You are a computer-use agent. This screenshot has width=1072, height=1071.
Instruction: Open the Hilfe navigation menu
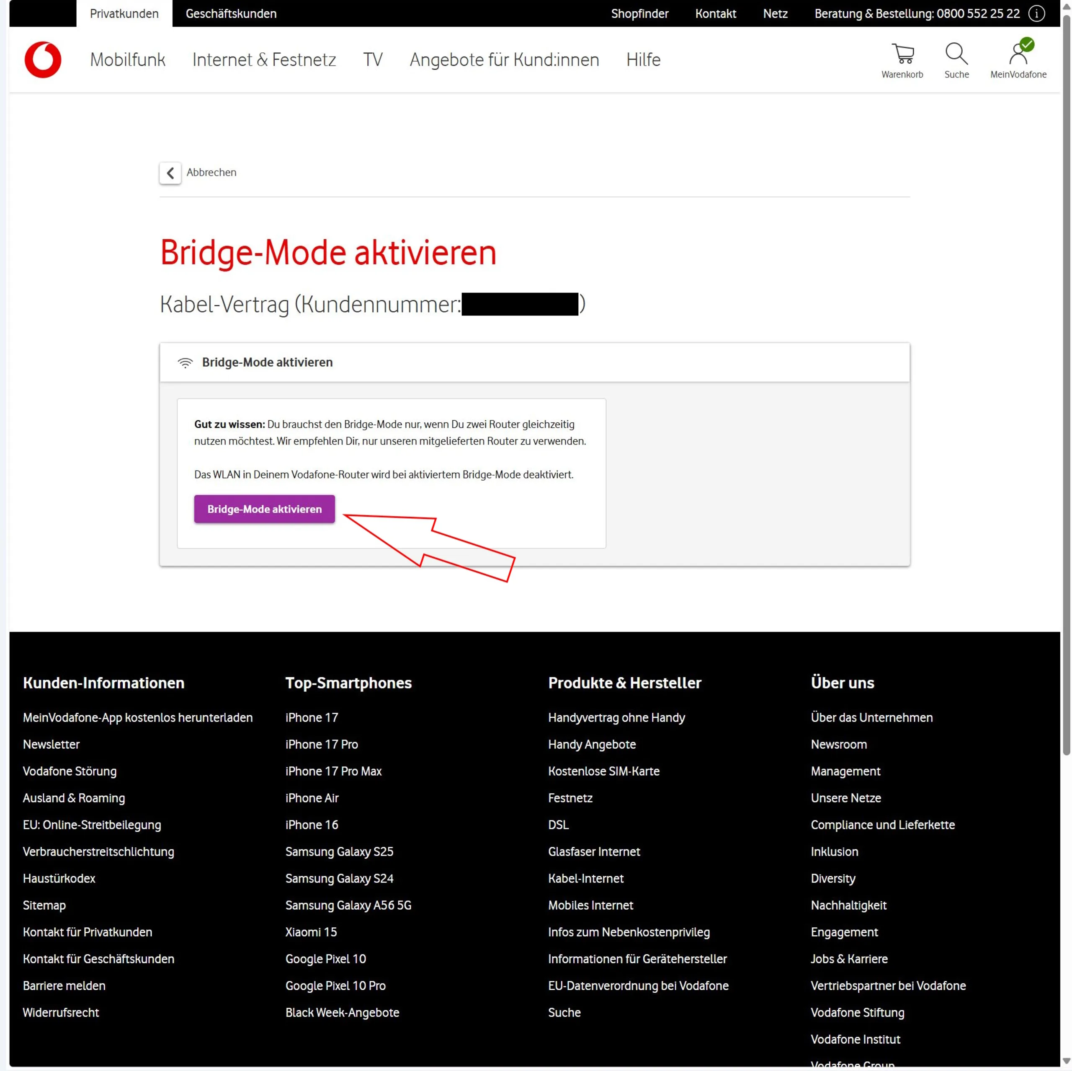pyautogui.click(x=643, y=59)
